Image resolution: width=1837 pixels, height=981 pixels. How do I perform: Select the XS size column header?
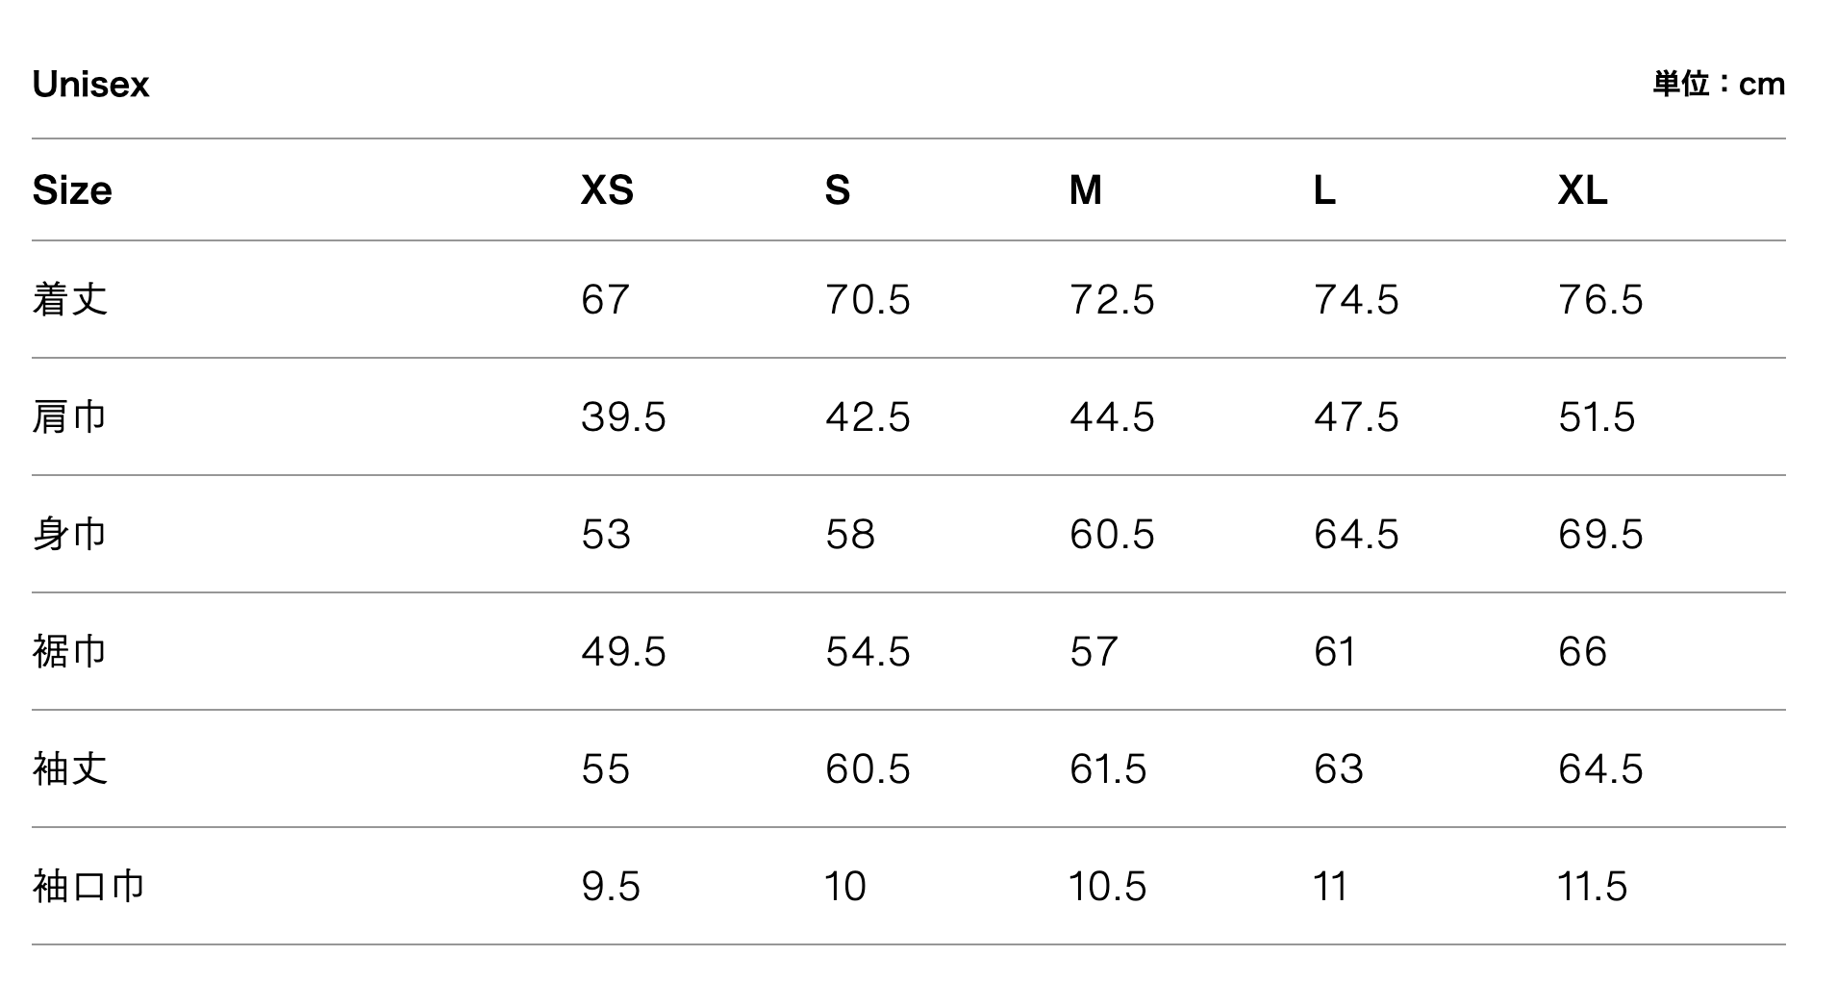pyautogui.click(x=607, y=190)
